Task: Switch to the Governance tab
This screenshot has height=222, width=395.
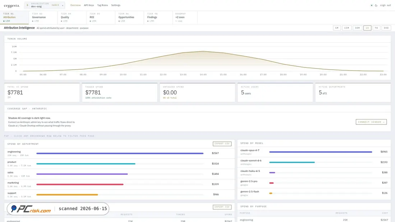Action: coord(43,17)
